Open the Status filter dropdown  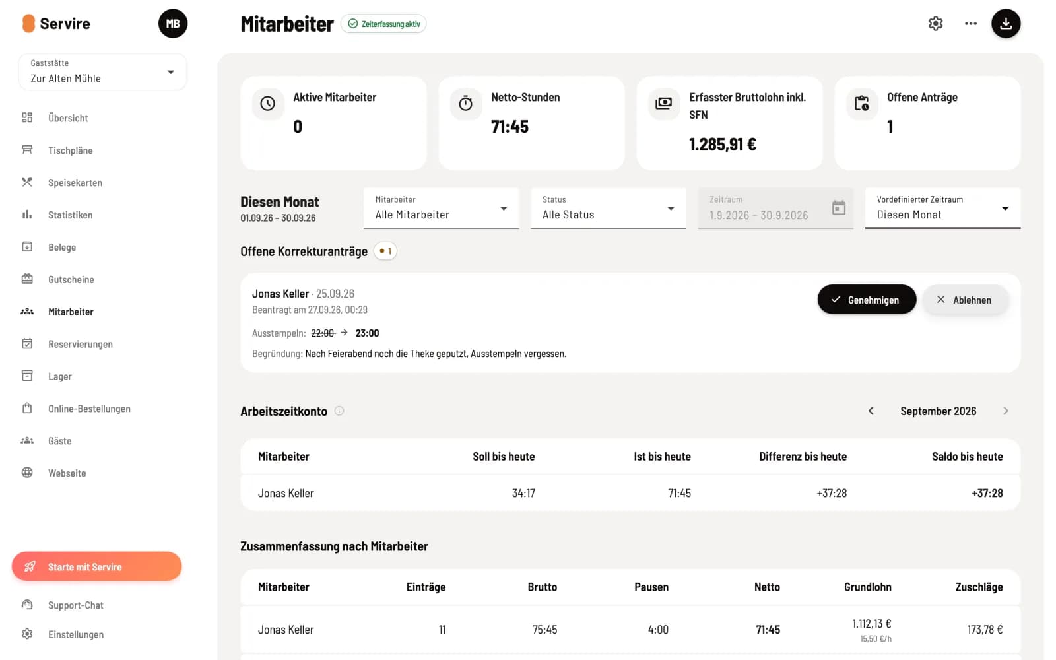coord(608,208)
